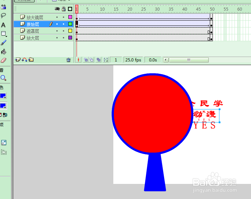Lock the 遮罩层 layer via lock dot
251x199 pixels.
[x=64, y=31]
